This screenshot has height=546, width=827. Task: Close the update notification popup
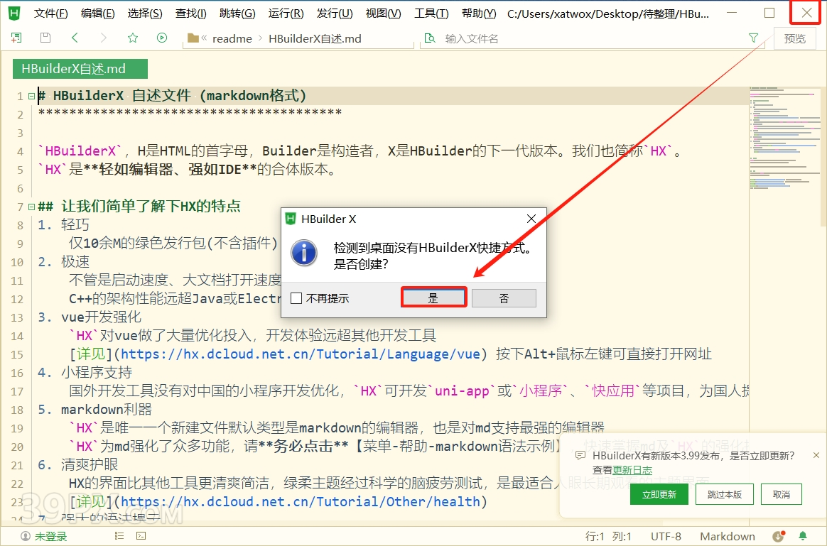(x=816, y=455)
